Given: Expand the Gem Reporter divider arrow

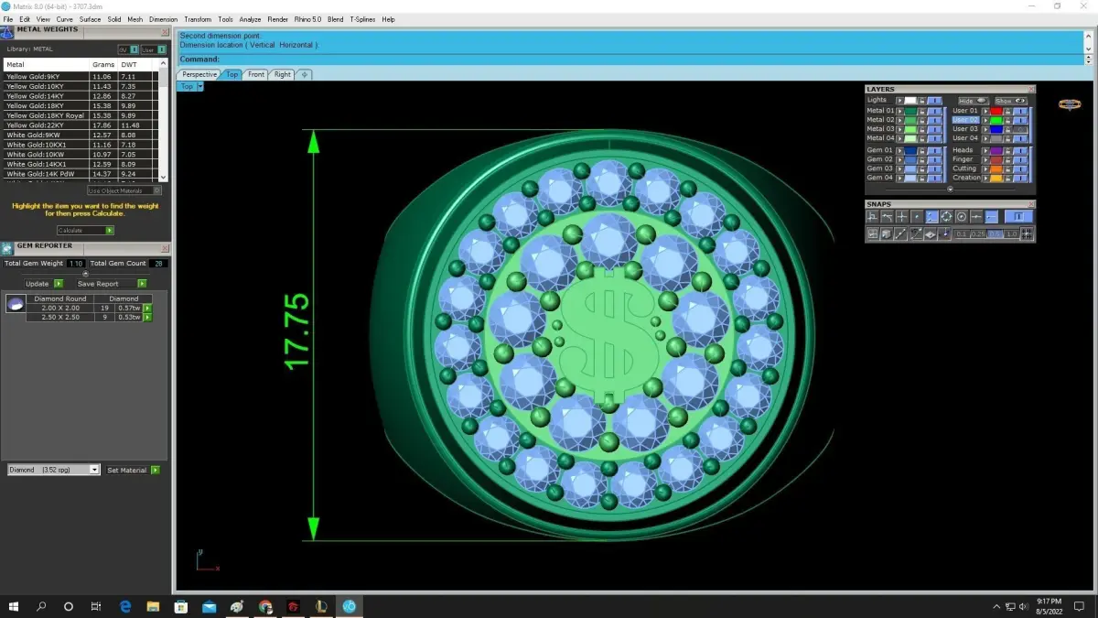Looking at the screenshot, I should (86, 274).
